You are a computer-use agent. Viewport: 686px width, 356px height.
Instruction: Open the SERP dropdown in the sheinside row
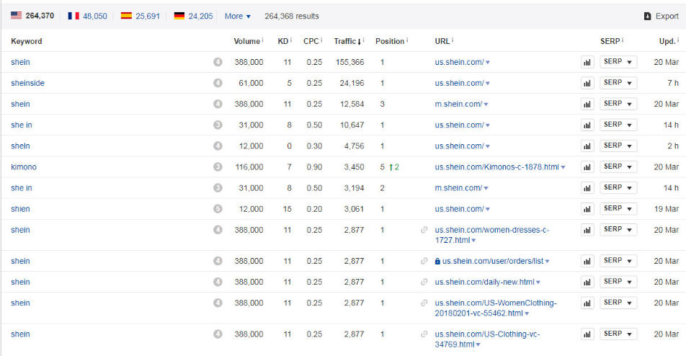[618, 83]
